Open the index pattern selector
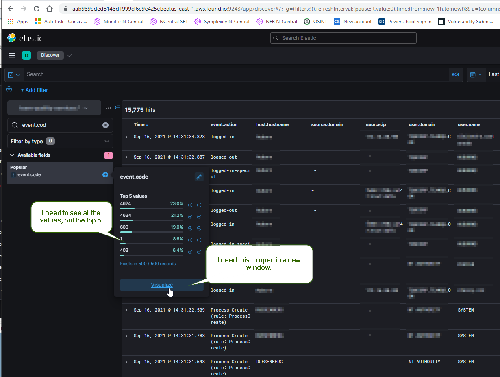The image size is (500, 377). (x=54, y=107)
